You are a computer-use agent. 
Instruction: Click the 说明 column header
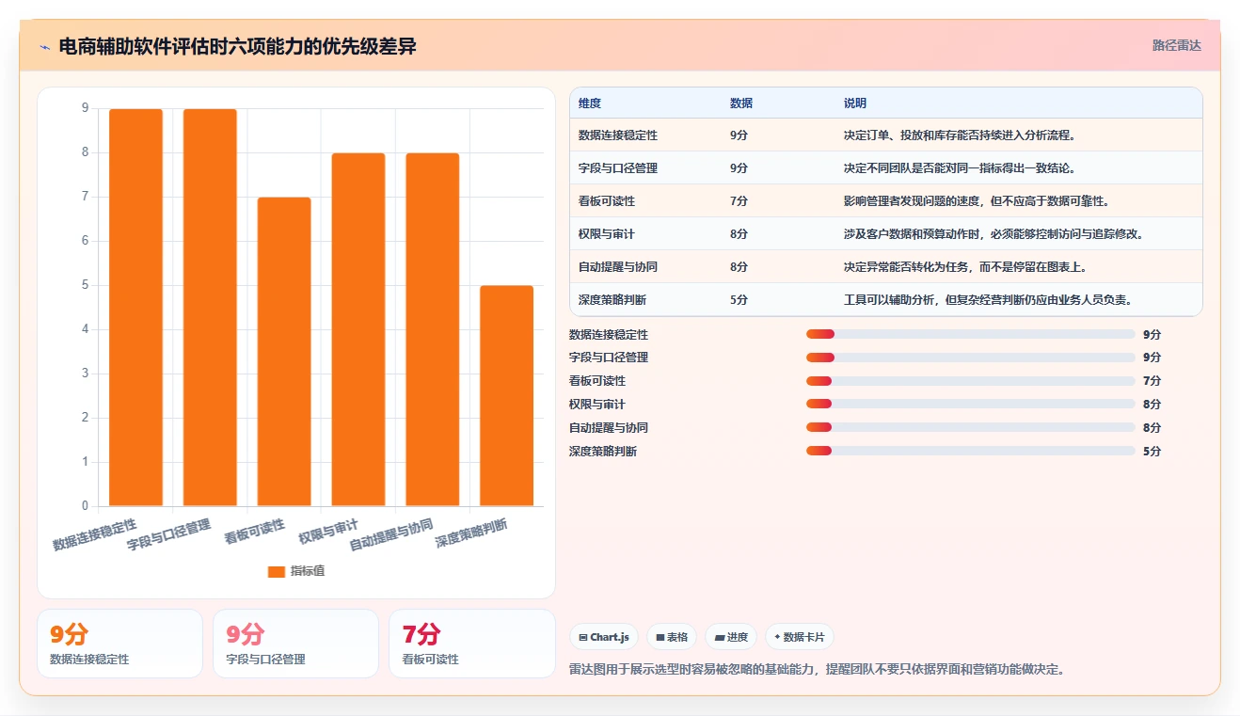click(855, 103)
